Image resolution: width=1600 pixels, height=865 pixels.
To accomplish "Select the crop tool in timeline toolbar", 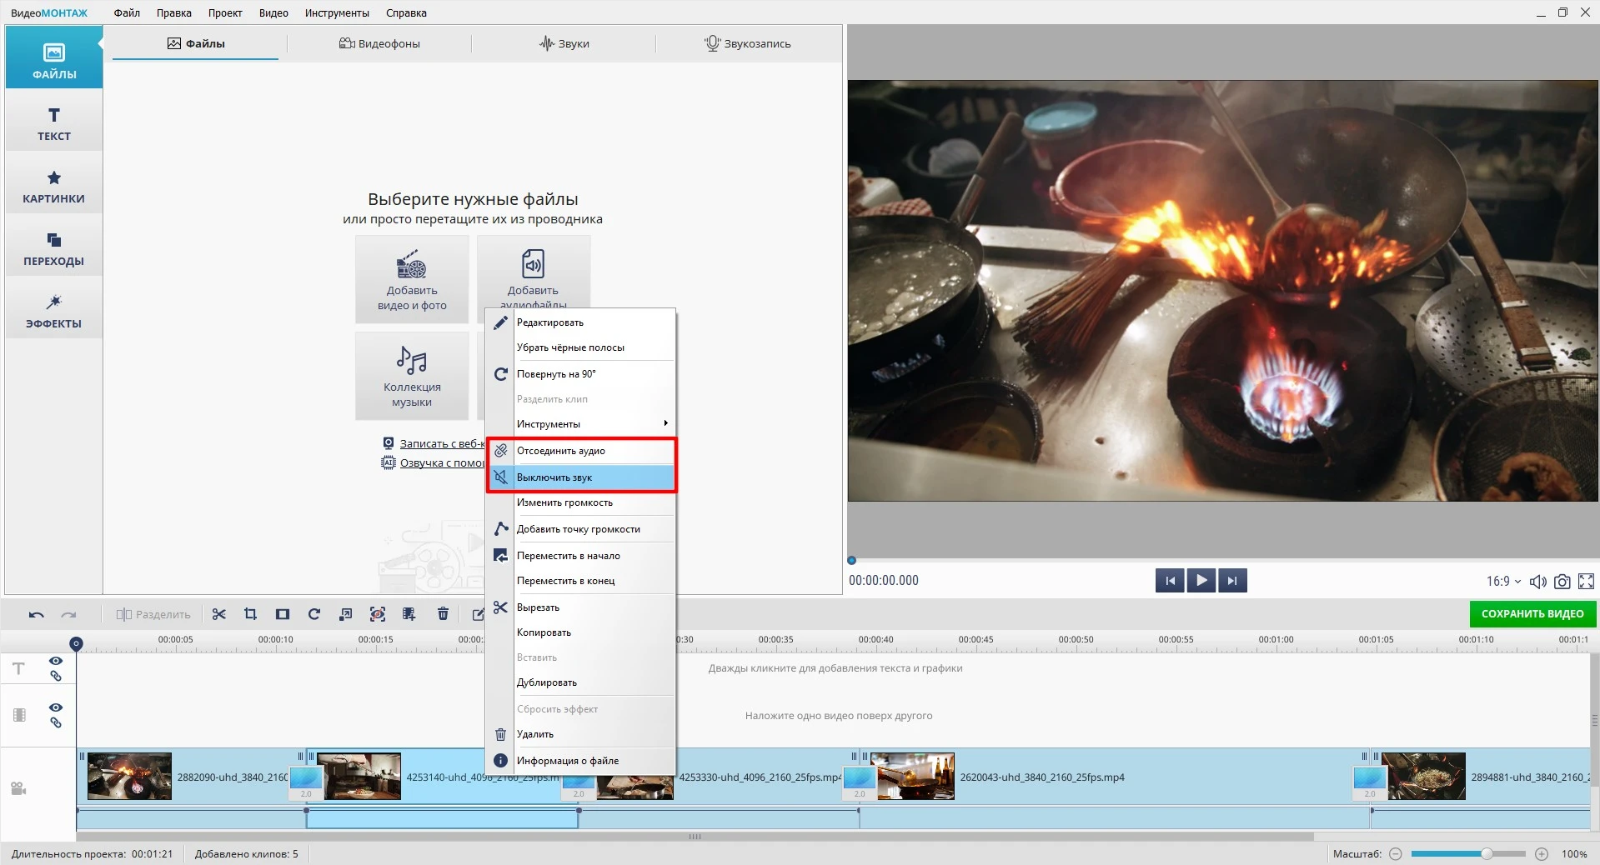I will [250, 614].
